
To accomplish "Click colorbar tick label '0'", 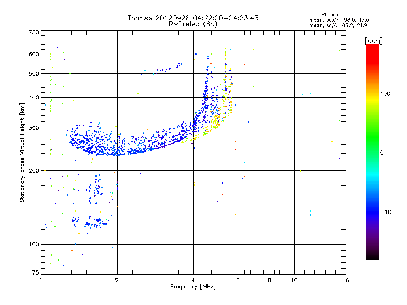I will click(x=382, y=152).
